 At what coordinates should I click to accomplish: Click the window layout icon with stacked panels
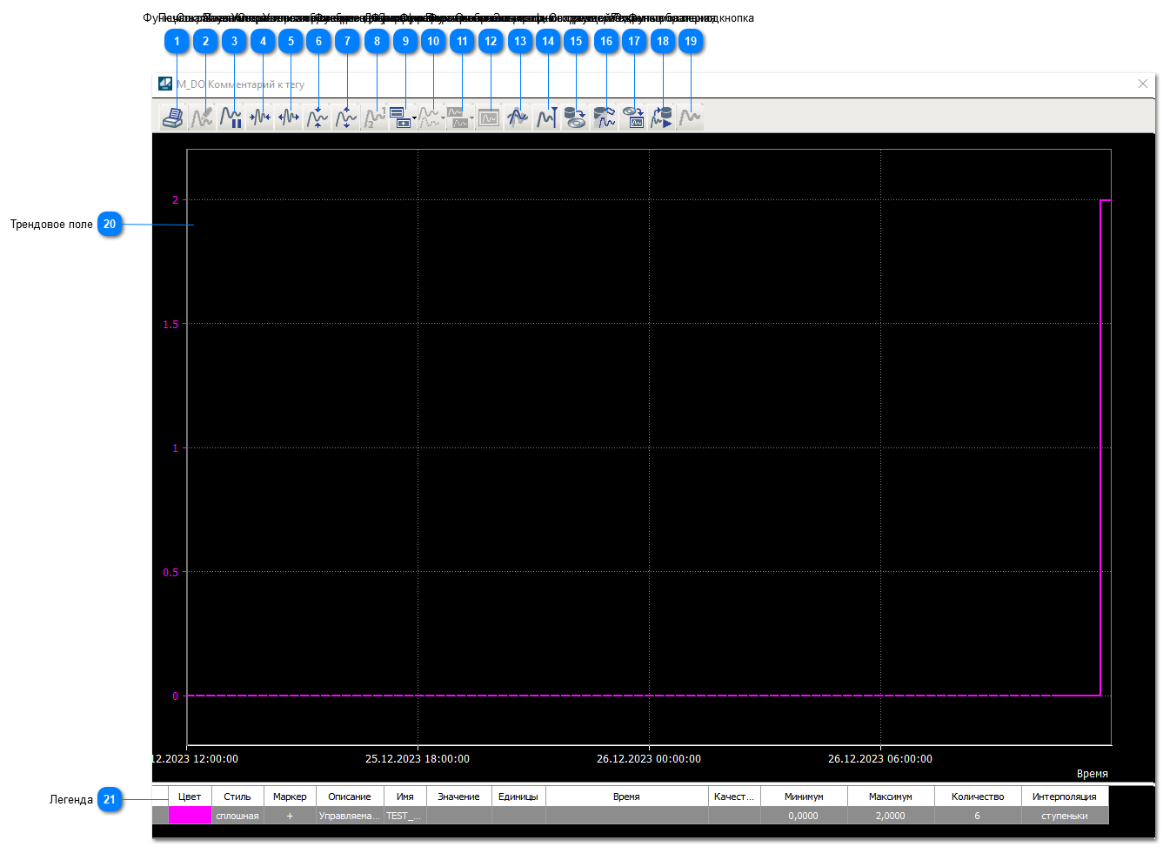(x=400, y=118)
